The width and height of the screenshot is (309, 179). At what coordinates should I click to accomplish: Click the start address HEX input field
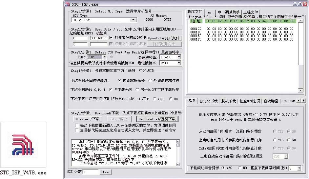click(x=80, y=38)
